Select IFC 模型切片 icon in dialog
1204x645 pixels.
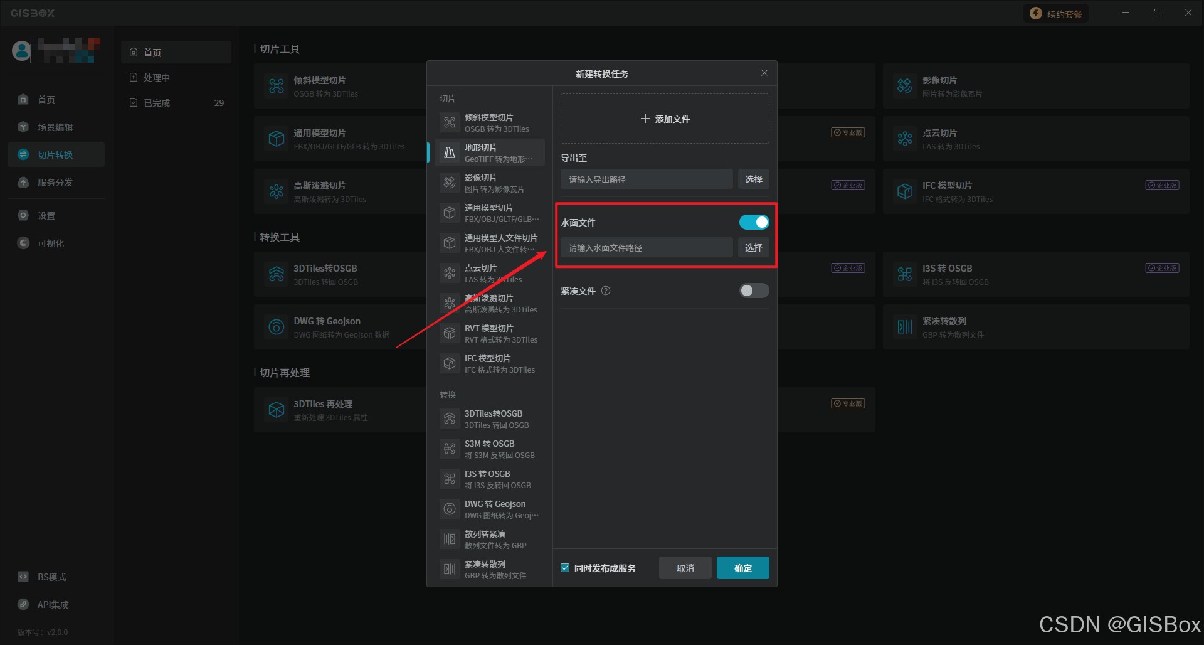pos(450,363)
